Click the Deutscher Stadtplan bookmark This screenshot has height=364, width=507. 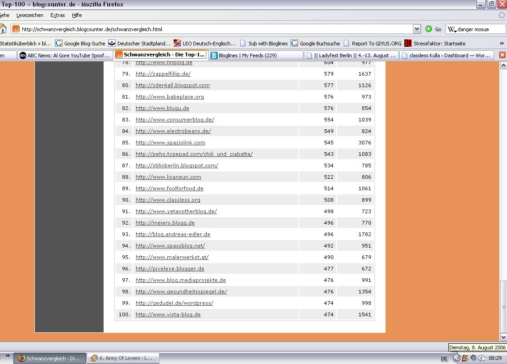pyautogui.click(x=139, y=44)
